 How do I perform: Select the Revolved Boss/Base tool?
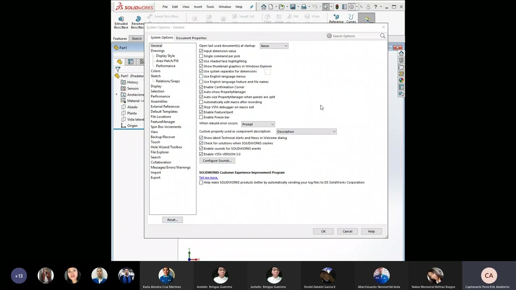pyautogui.click(x=137, y=22)
